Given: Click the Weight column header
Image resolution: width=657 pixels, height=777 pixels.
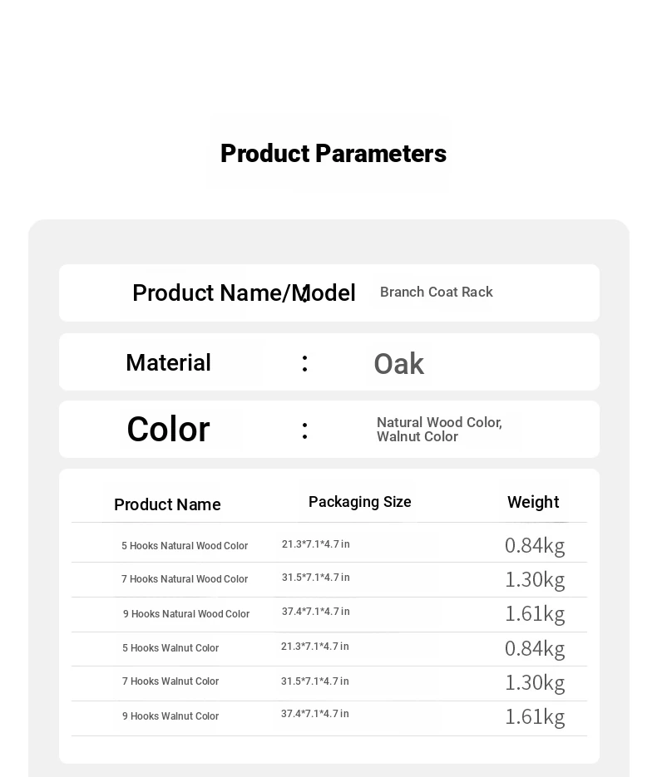Looking at the screenshot, I should point(533,502).
